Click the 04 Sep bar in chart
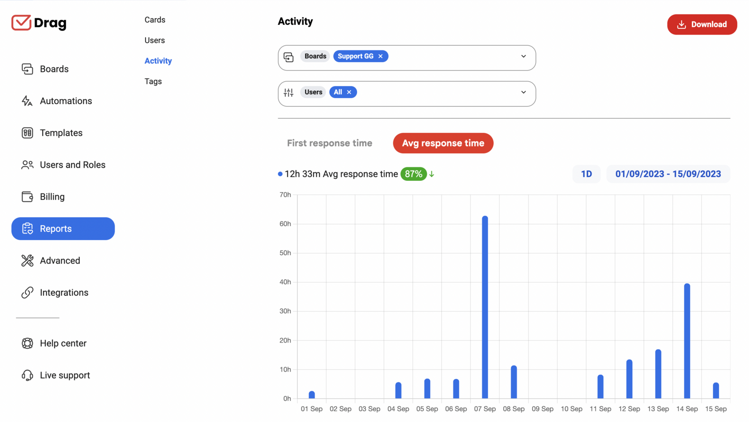Viewport: 749px width, 422px height. pyautogui.click(x=398, y=391)
